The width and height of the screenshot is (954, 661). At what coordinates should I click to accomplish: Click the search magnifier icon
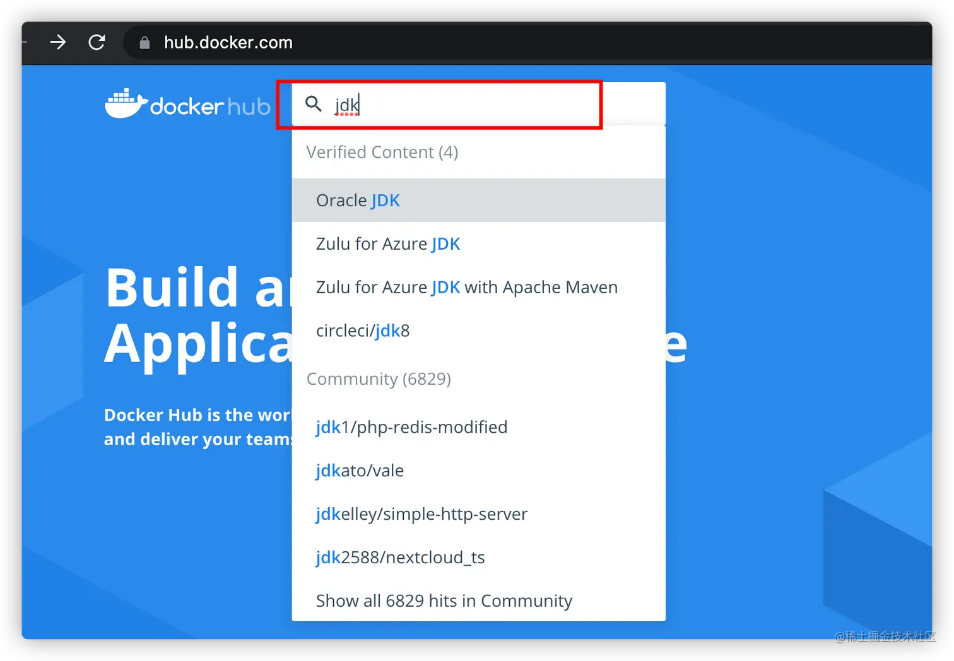[314, 103]
